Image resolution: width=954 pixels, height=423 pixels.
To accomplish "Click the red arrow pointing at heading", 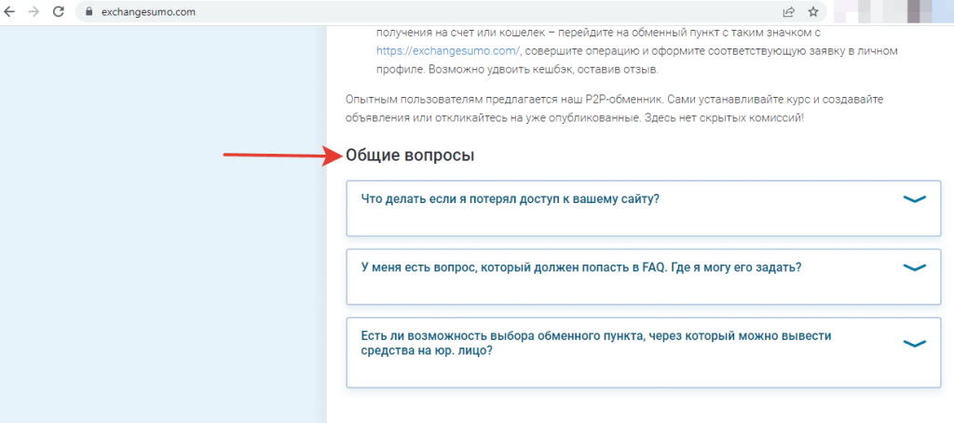I will [279, 156].
